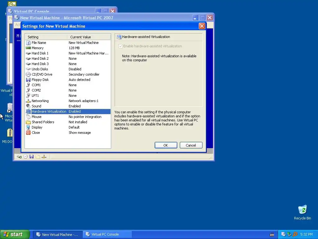Click OK to apply settings

pos(166,145)
